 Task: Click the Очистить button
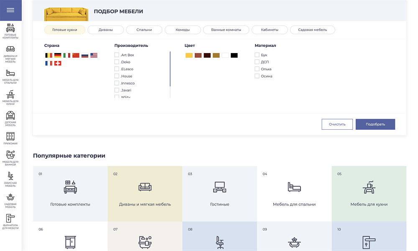click(x=337, y=124)
